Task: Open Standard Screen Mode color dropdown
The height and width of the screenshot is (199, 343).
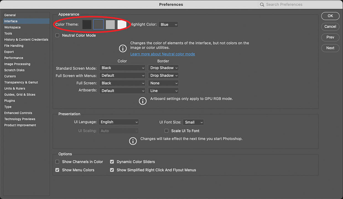Action: 122,68
